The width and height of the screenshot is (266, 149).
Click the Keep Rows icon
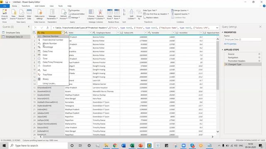tap(110, 12)
